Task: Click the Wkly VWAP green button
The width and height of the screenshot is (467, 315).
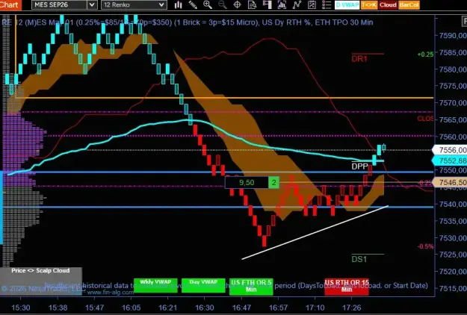Action: tap(155, 285)
